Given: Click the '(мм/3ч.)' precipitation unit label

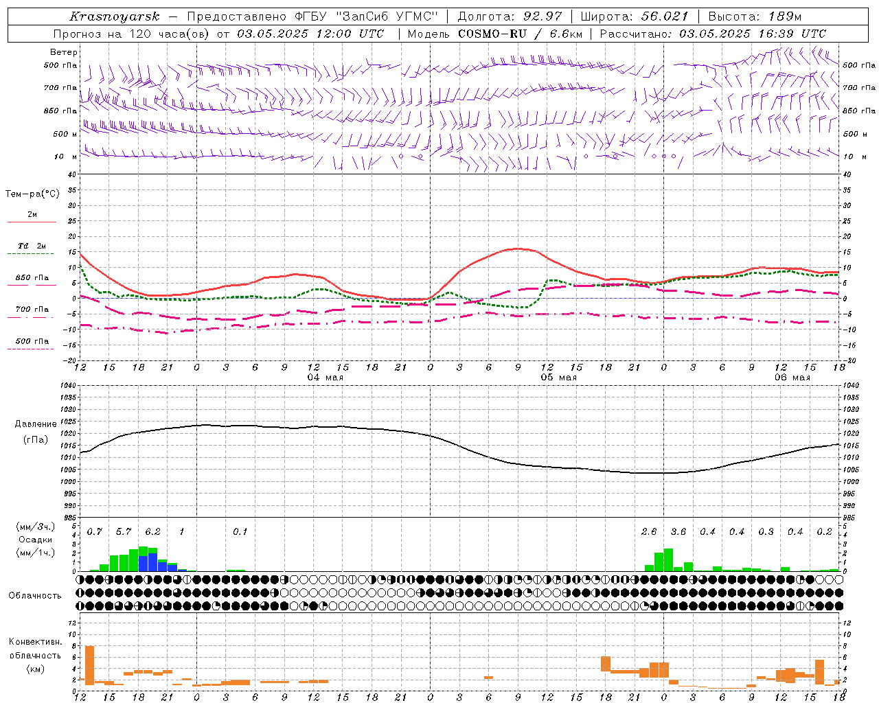Looking at the screenshot, I should coord(36,527).
